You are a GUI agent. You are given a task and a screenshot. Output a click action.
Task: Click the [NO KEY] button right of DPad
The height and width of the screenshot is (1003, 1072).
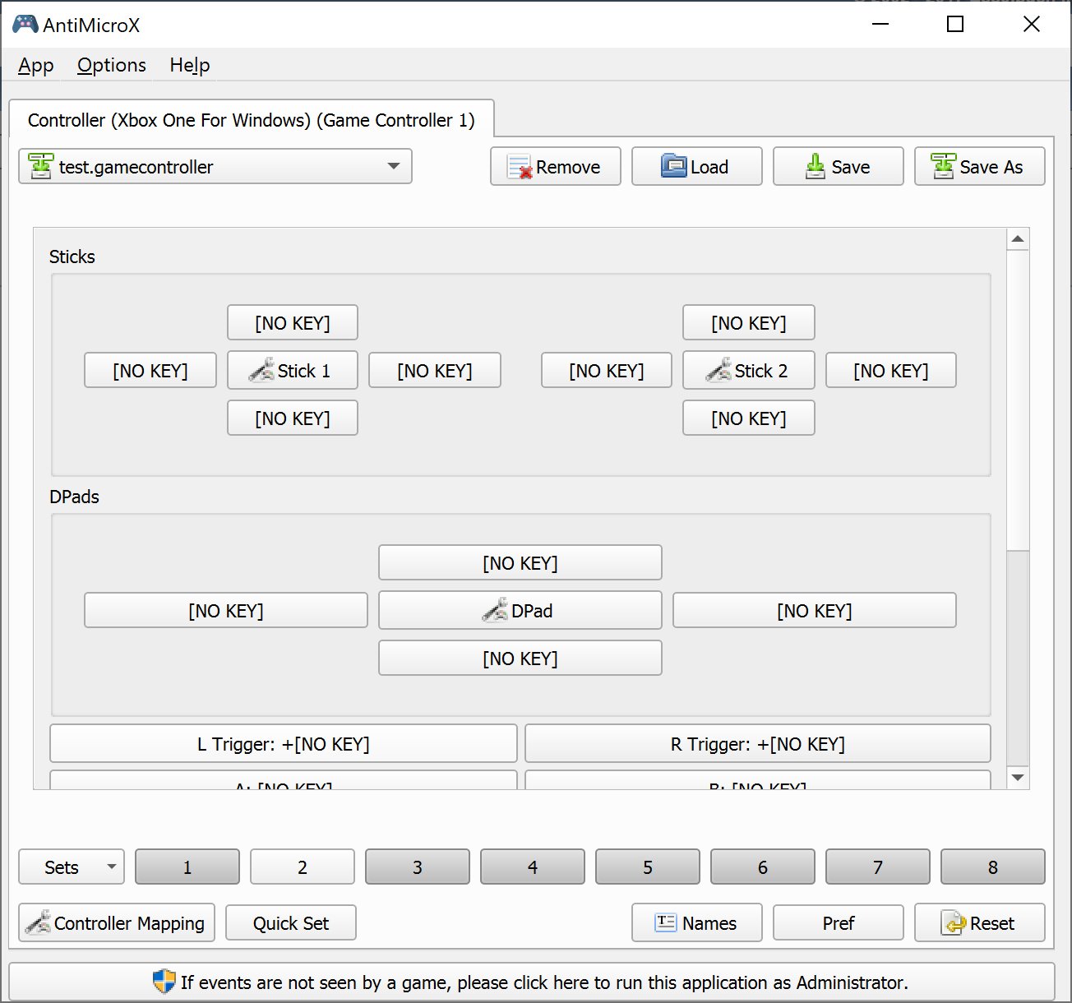pyautogui.click(x=815, y=611)
